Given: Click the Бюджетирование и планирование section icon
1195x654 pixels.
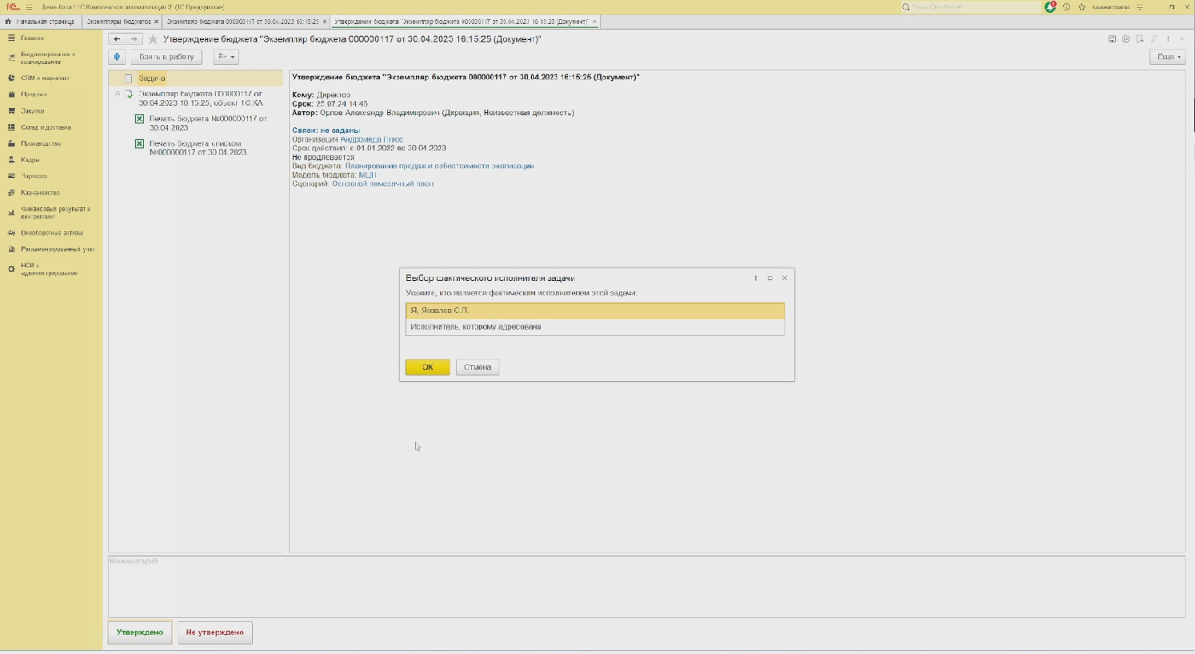Looking at the screenshot, I should pyautogui.click(x=11, y=58).
